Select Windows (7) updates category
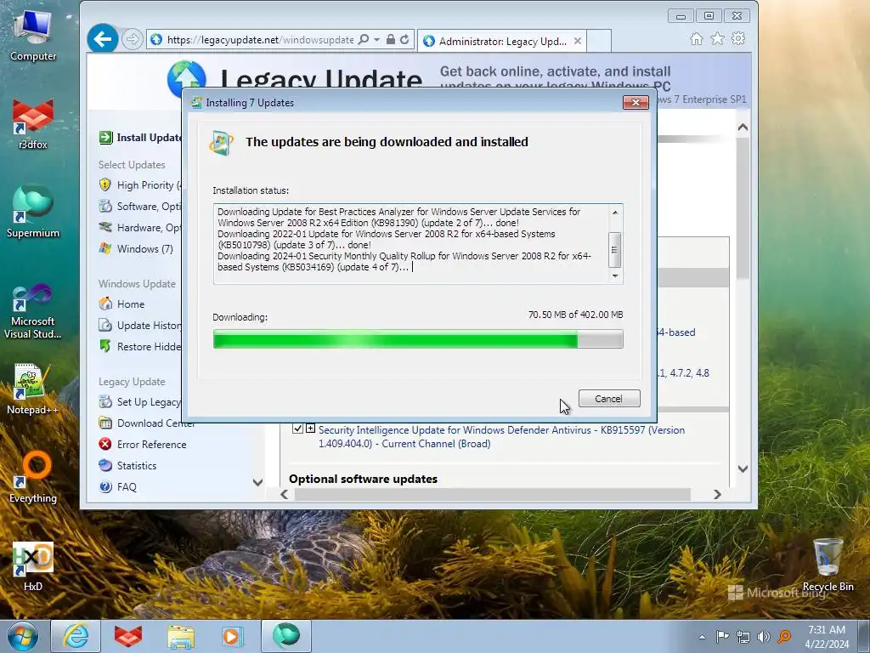This screenshot has height=653, width=870. pos(144,249)
